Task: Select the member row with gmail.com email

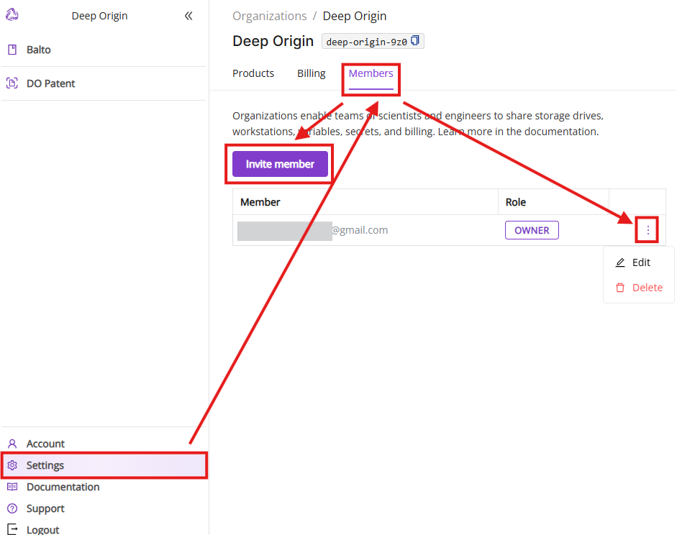Action: point(359,230)
